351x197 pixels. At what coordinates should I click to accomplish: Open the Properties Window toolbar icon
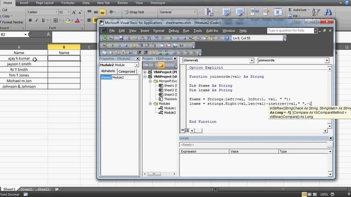pos(206,38)
